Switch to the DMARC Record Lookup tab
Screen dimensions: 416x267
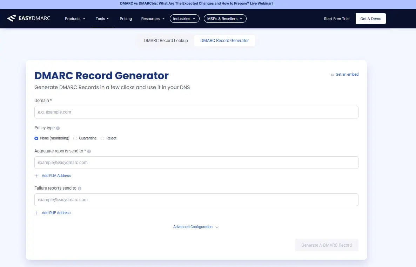166,41
